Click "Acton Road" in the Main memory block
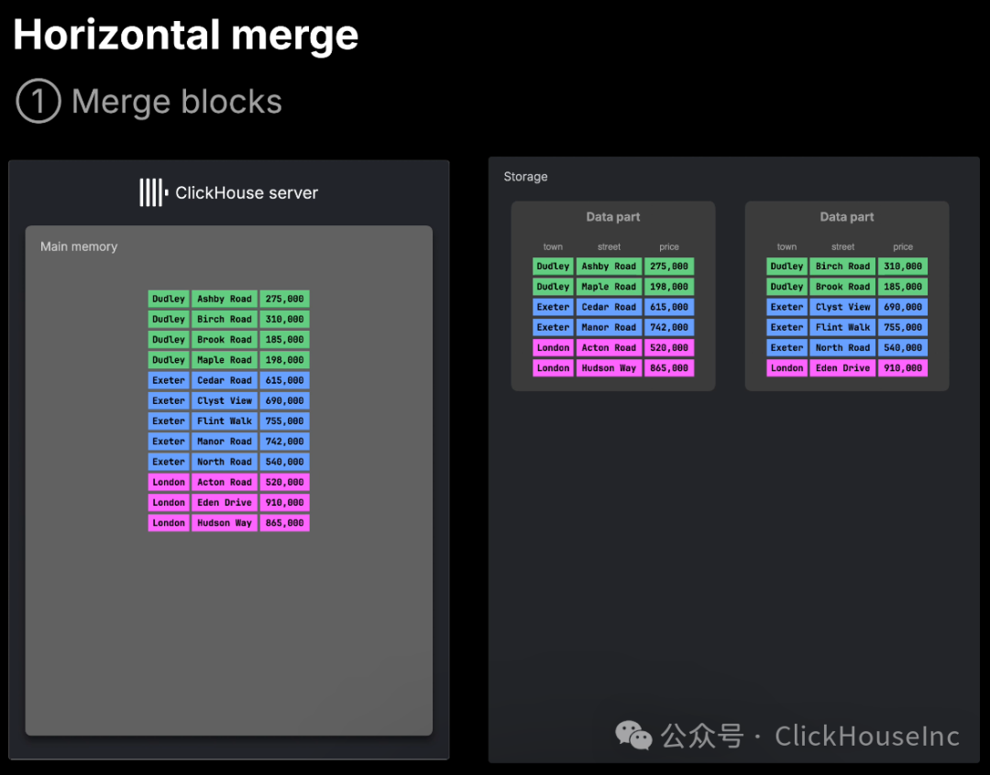Image resolution: width=990 pixels, height=775 pixels. coord(225,482)
